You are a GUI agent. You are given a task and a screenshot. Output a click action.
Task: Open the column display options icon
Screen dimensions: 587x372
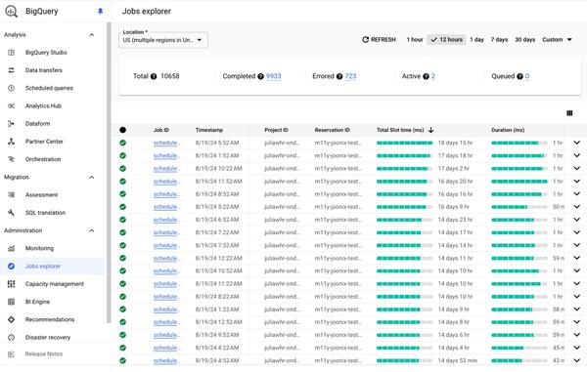point(569,113)
